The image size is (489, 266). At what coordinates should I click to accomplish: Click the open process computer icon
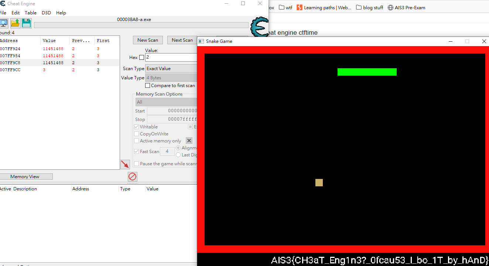coord(3,23)
